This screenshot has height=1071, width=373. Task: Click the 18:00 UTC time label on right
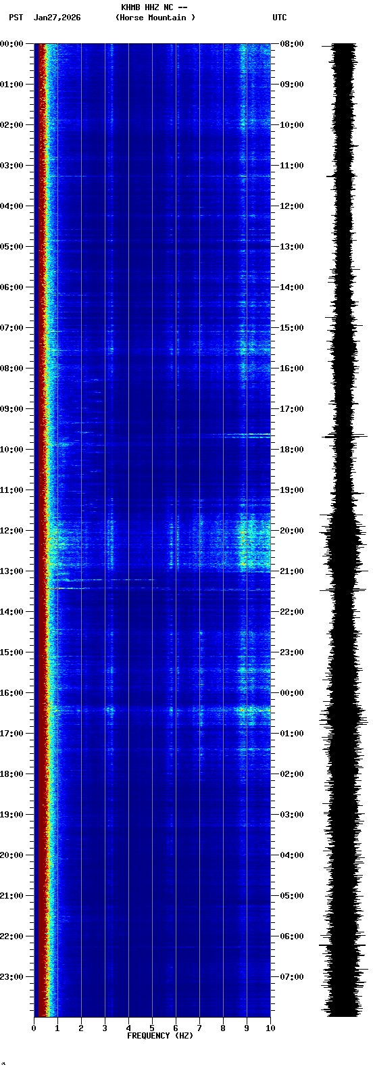click(x=292, y=450)
